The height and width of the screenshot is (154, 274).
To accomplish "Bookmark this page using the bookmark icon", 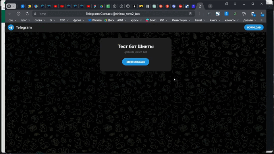I will [x=190, y=13].
